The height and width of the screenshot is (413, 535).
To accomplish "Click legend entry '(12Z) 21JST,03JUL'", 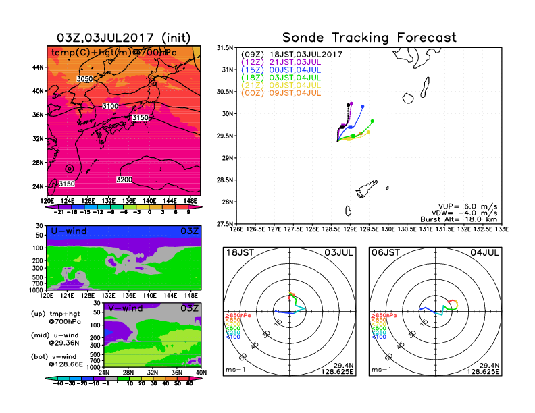I will [281, 62].
